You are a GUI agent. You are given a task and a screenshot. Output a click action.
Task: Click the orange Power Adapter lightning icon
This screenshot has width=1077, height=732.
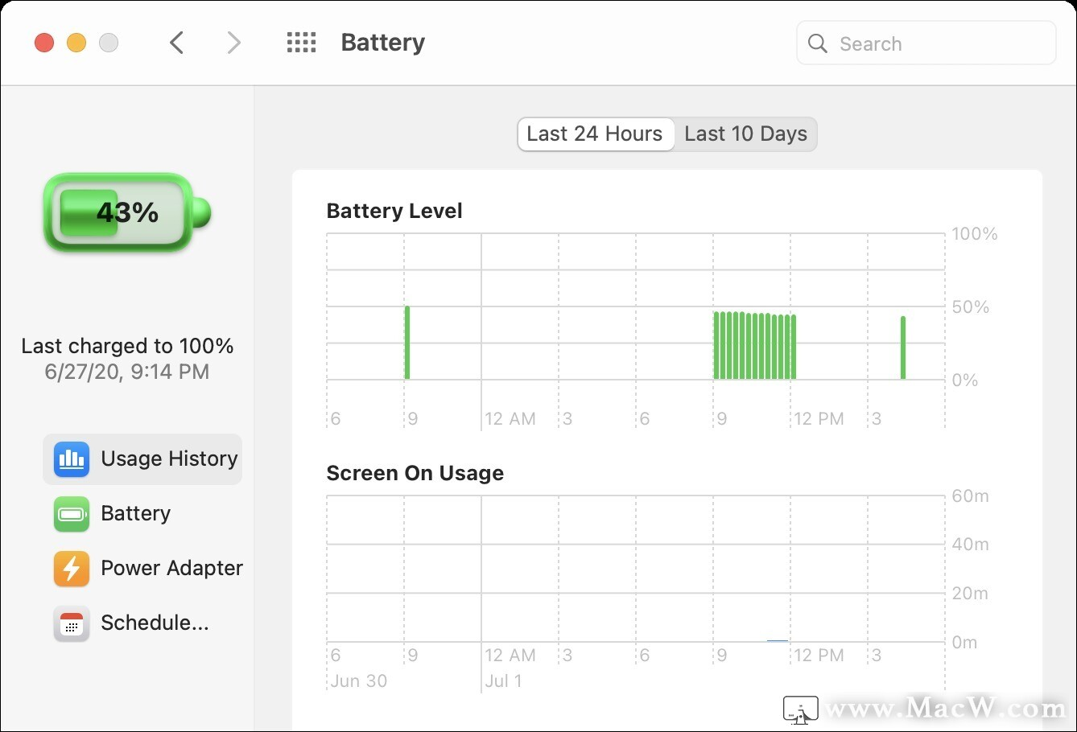72,568
